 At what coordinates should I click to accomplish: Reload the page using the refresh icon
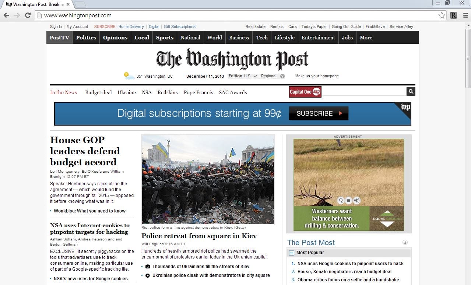coord(28,15)
